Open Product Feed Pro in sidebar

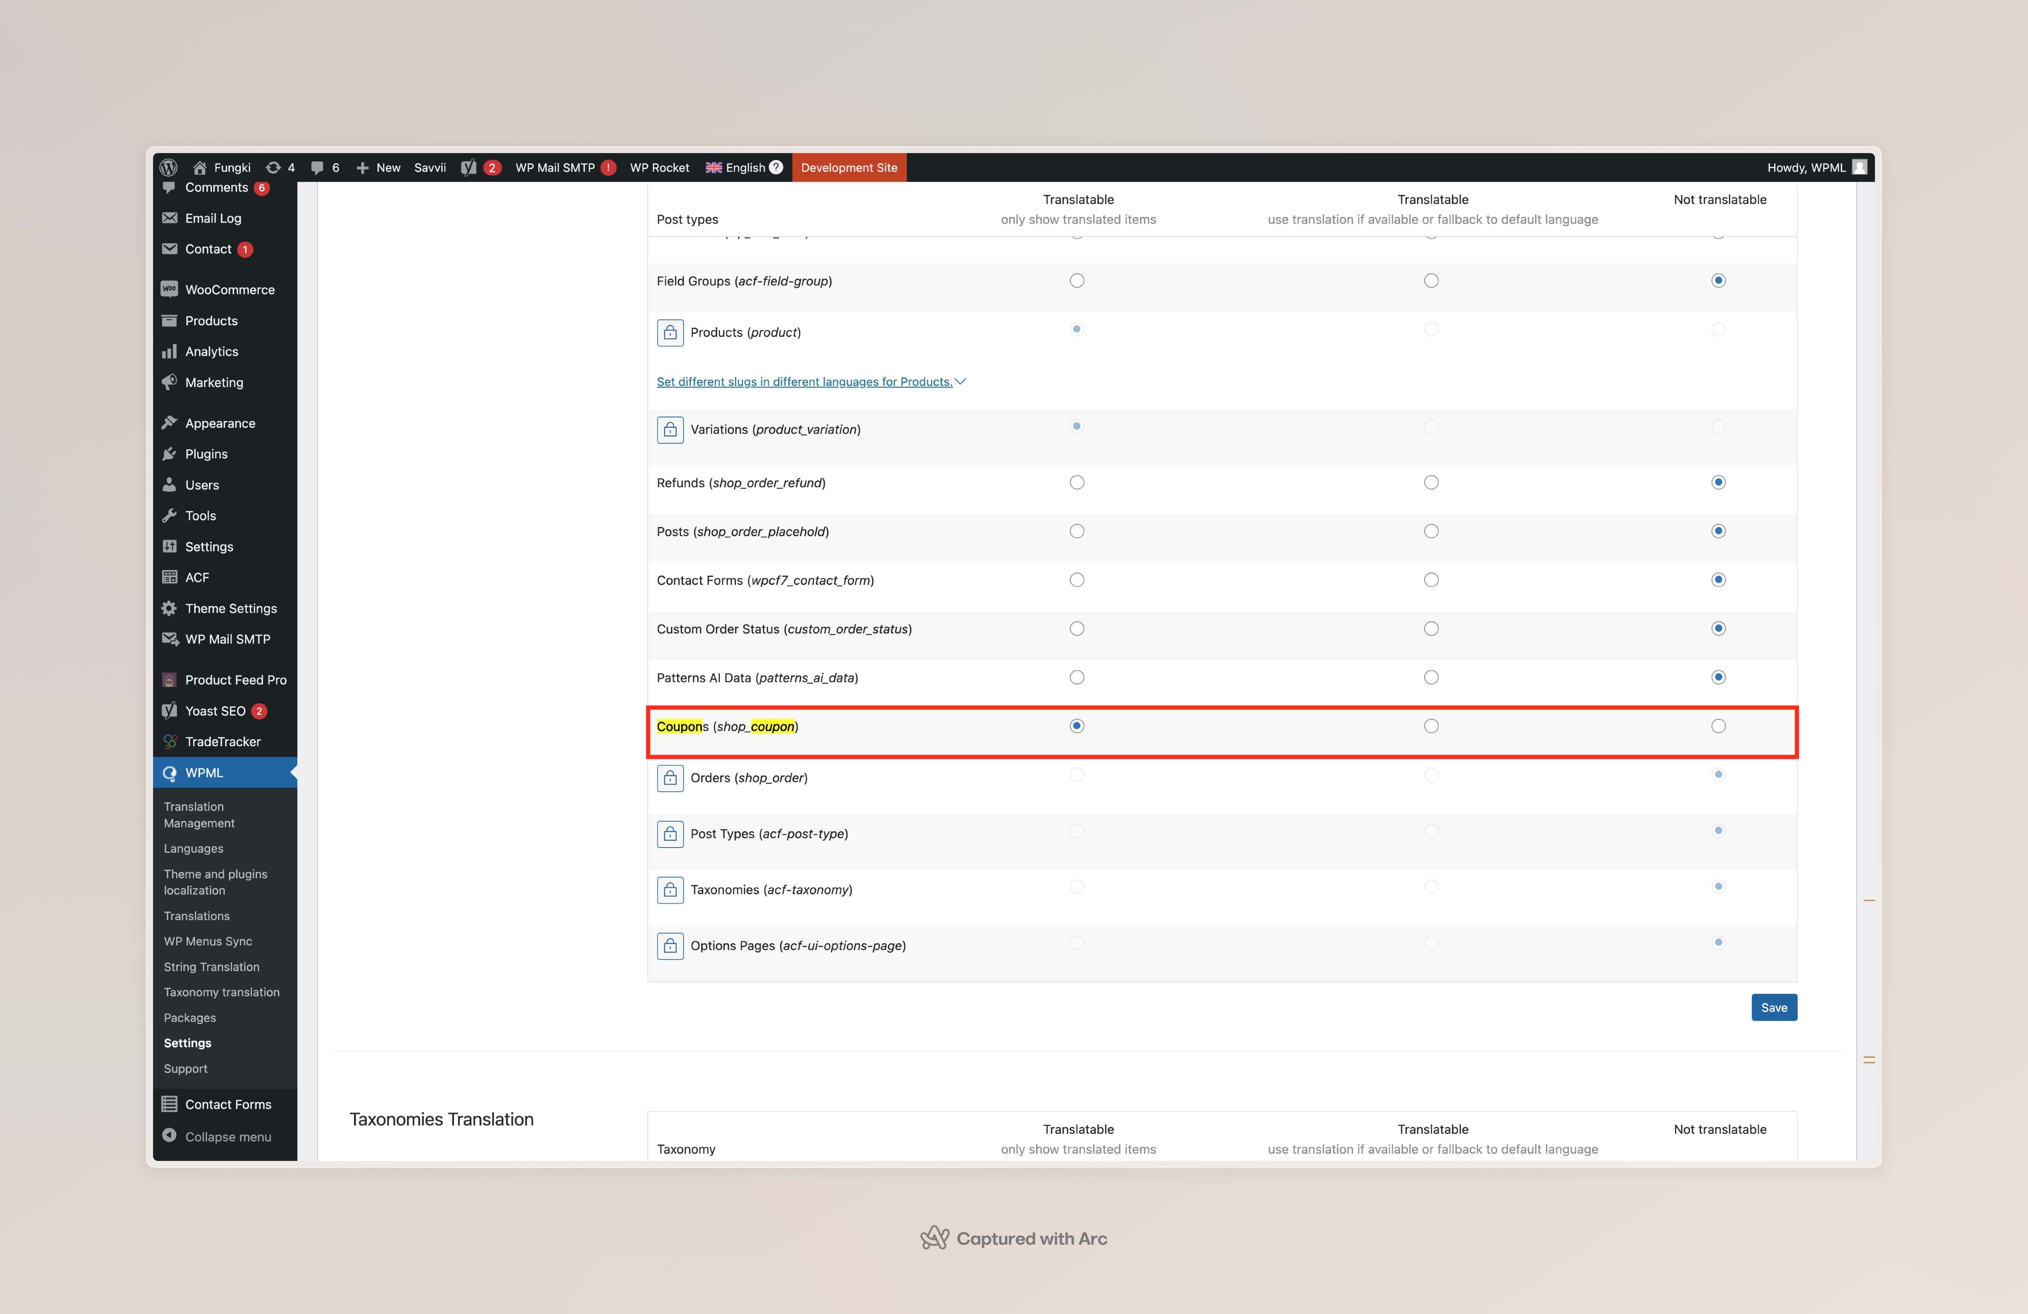(225, 680)
